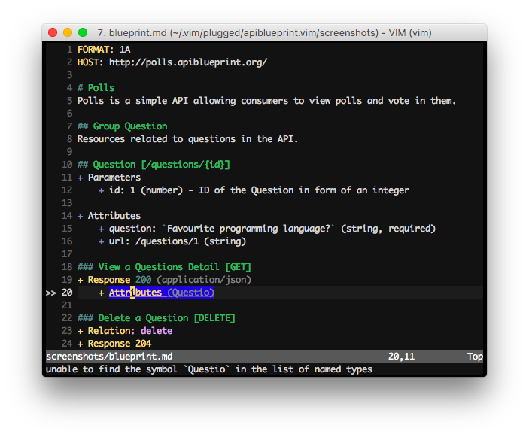Click '(application/json)' on line 19

pos(204,280)
